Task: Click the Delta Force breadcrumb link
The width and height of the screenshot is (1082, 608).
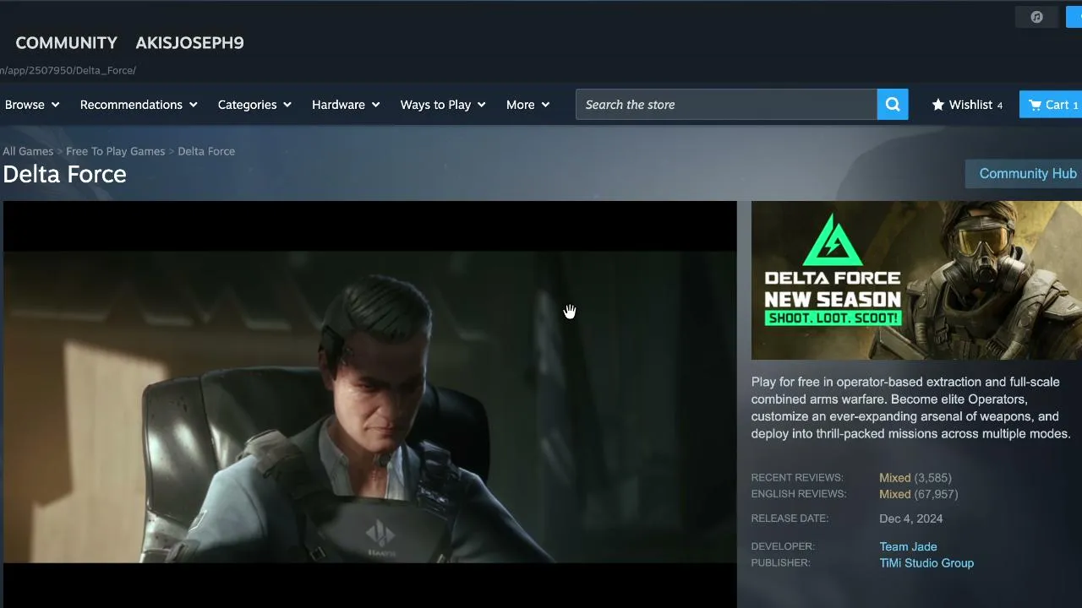Action: (206, 151)
